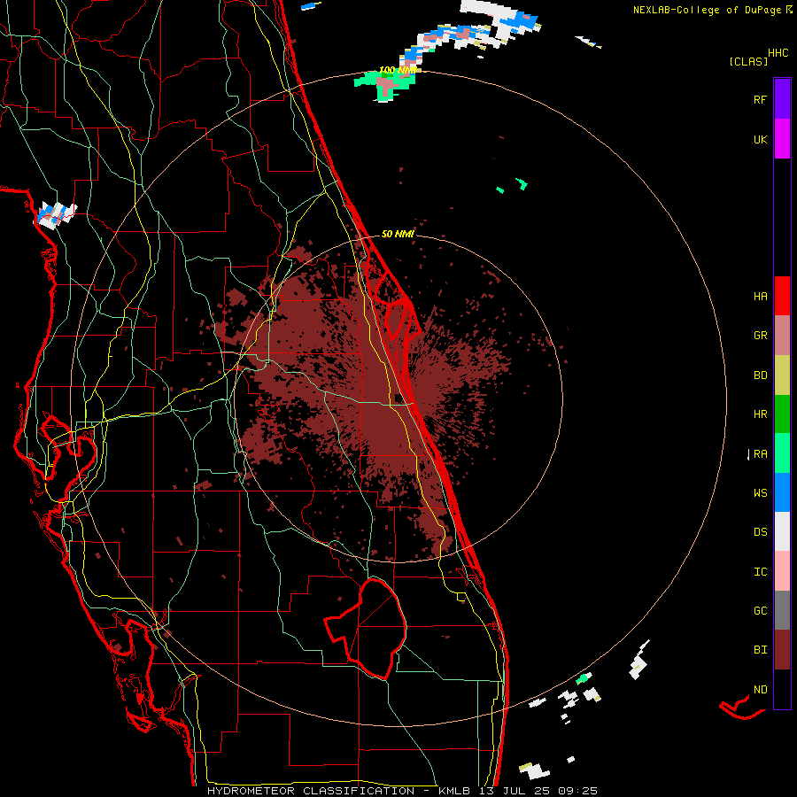The height and width of the screenshot is (797, 797).
Task: Click the UK magenta legend swatch
Action: tap(782, 139)
